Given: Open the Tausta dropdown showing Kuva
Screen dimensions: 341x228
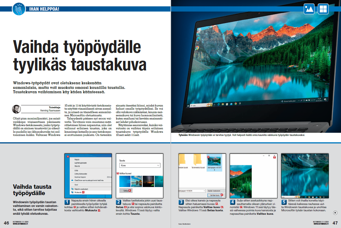Looking at the screenshot, I should [140, 165].
